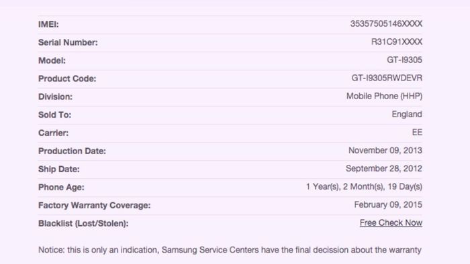The height and width of the screenshot is (264, 470).
Task: Click the Ship Date label
Action: tap(59, 170)
